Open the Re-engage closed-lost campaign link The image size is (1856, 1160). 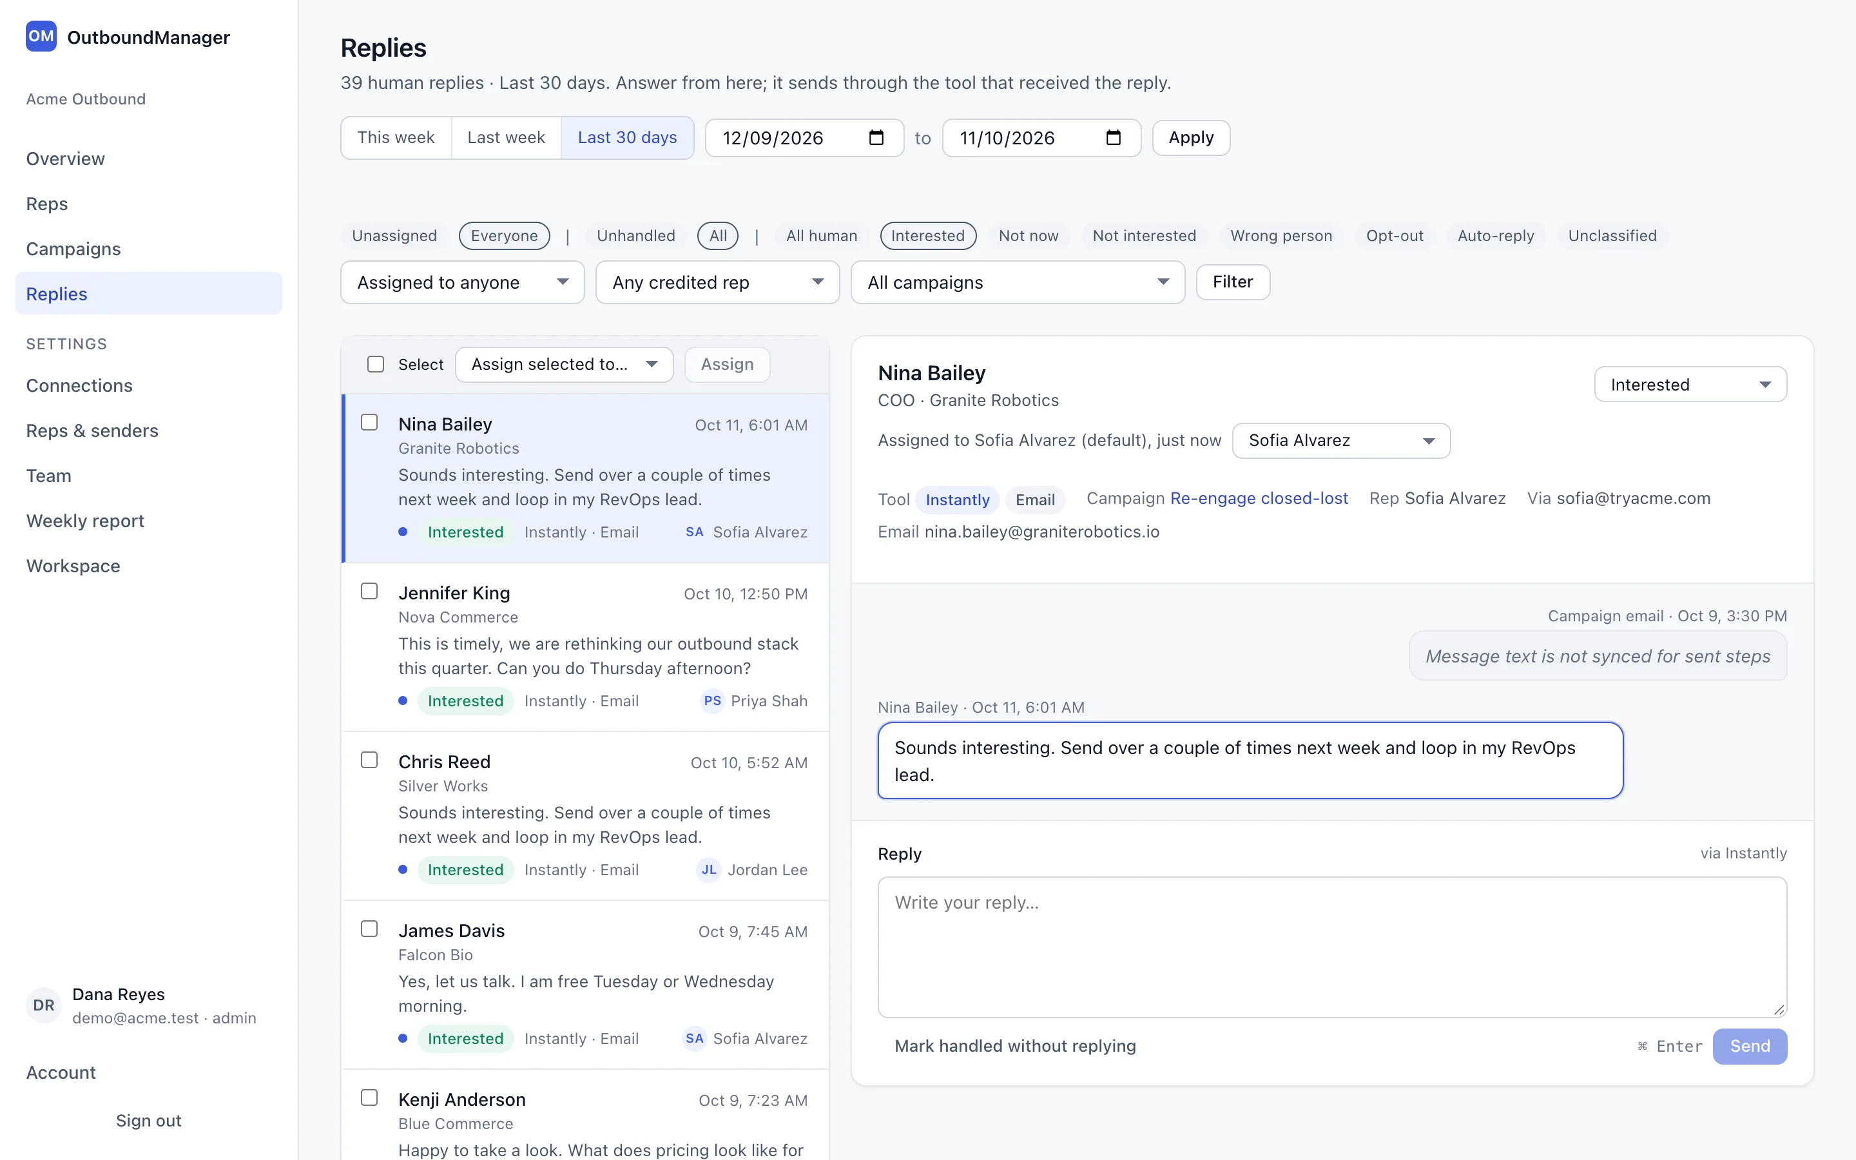(1259, 498)
